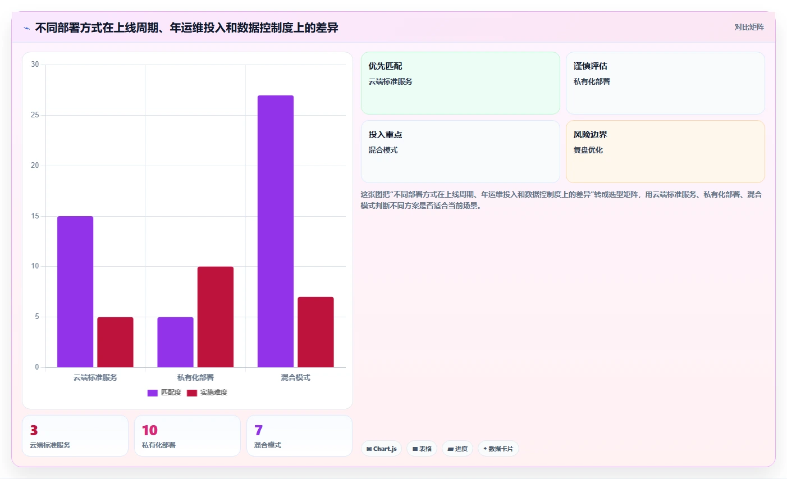Select the red 实施难度 bar for 混合模式
The width and height of the screenshot is (787, 479).
(x=315, y=332)
